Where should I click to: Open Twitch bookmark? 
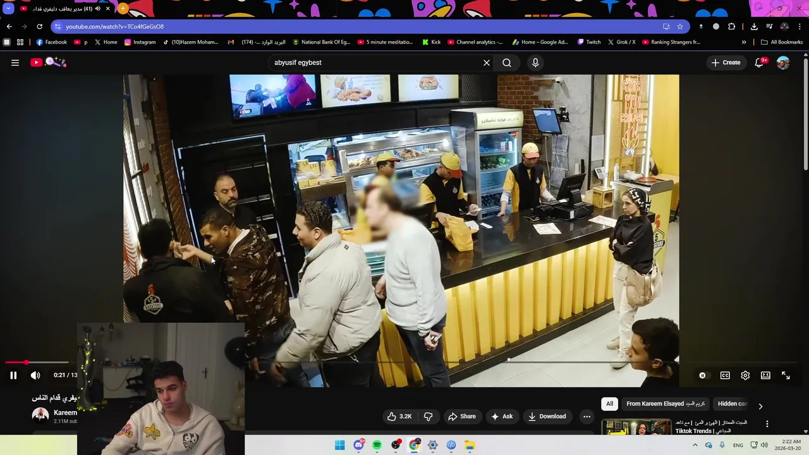click(588, 42)
